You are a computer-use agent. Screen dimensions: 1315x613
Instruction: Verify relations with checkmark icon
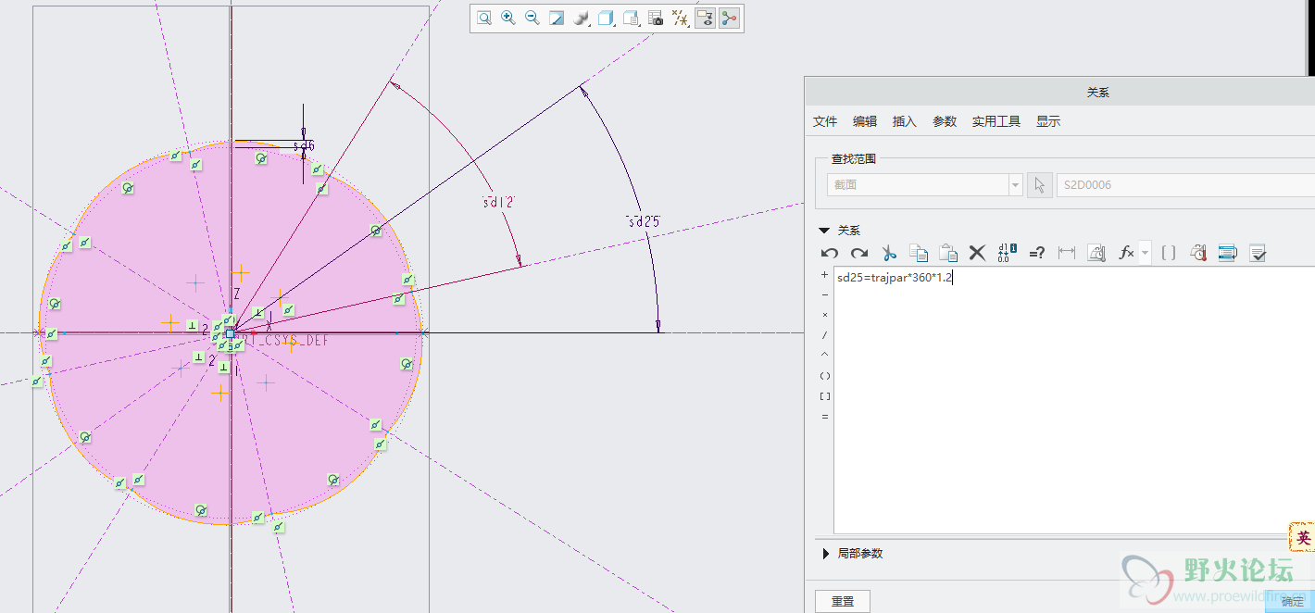pos(1258,253)
